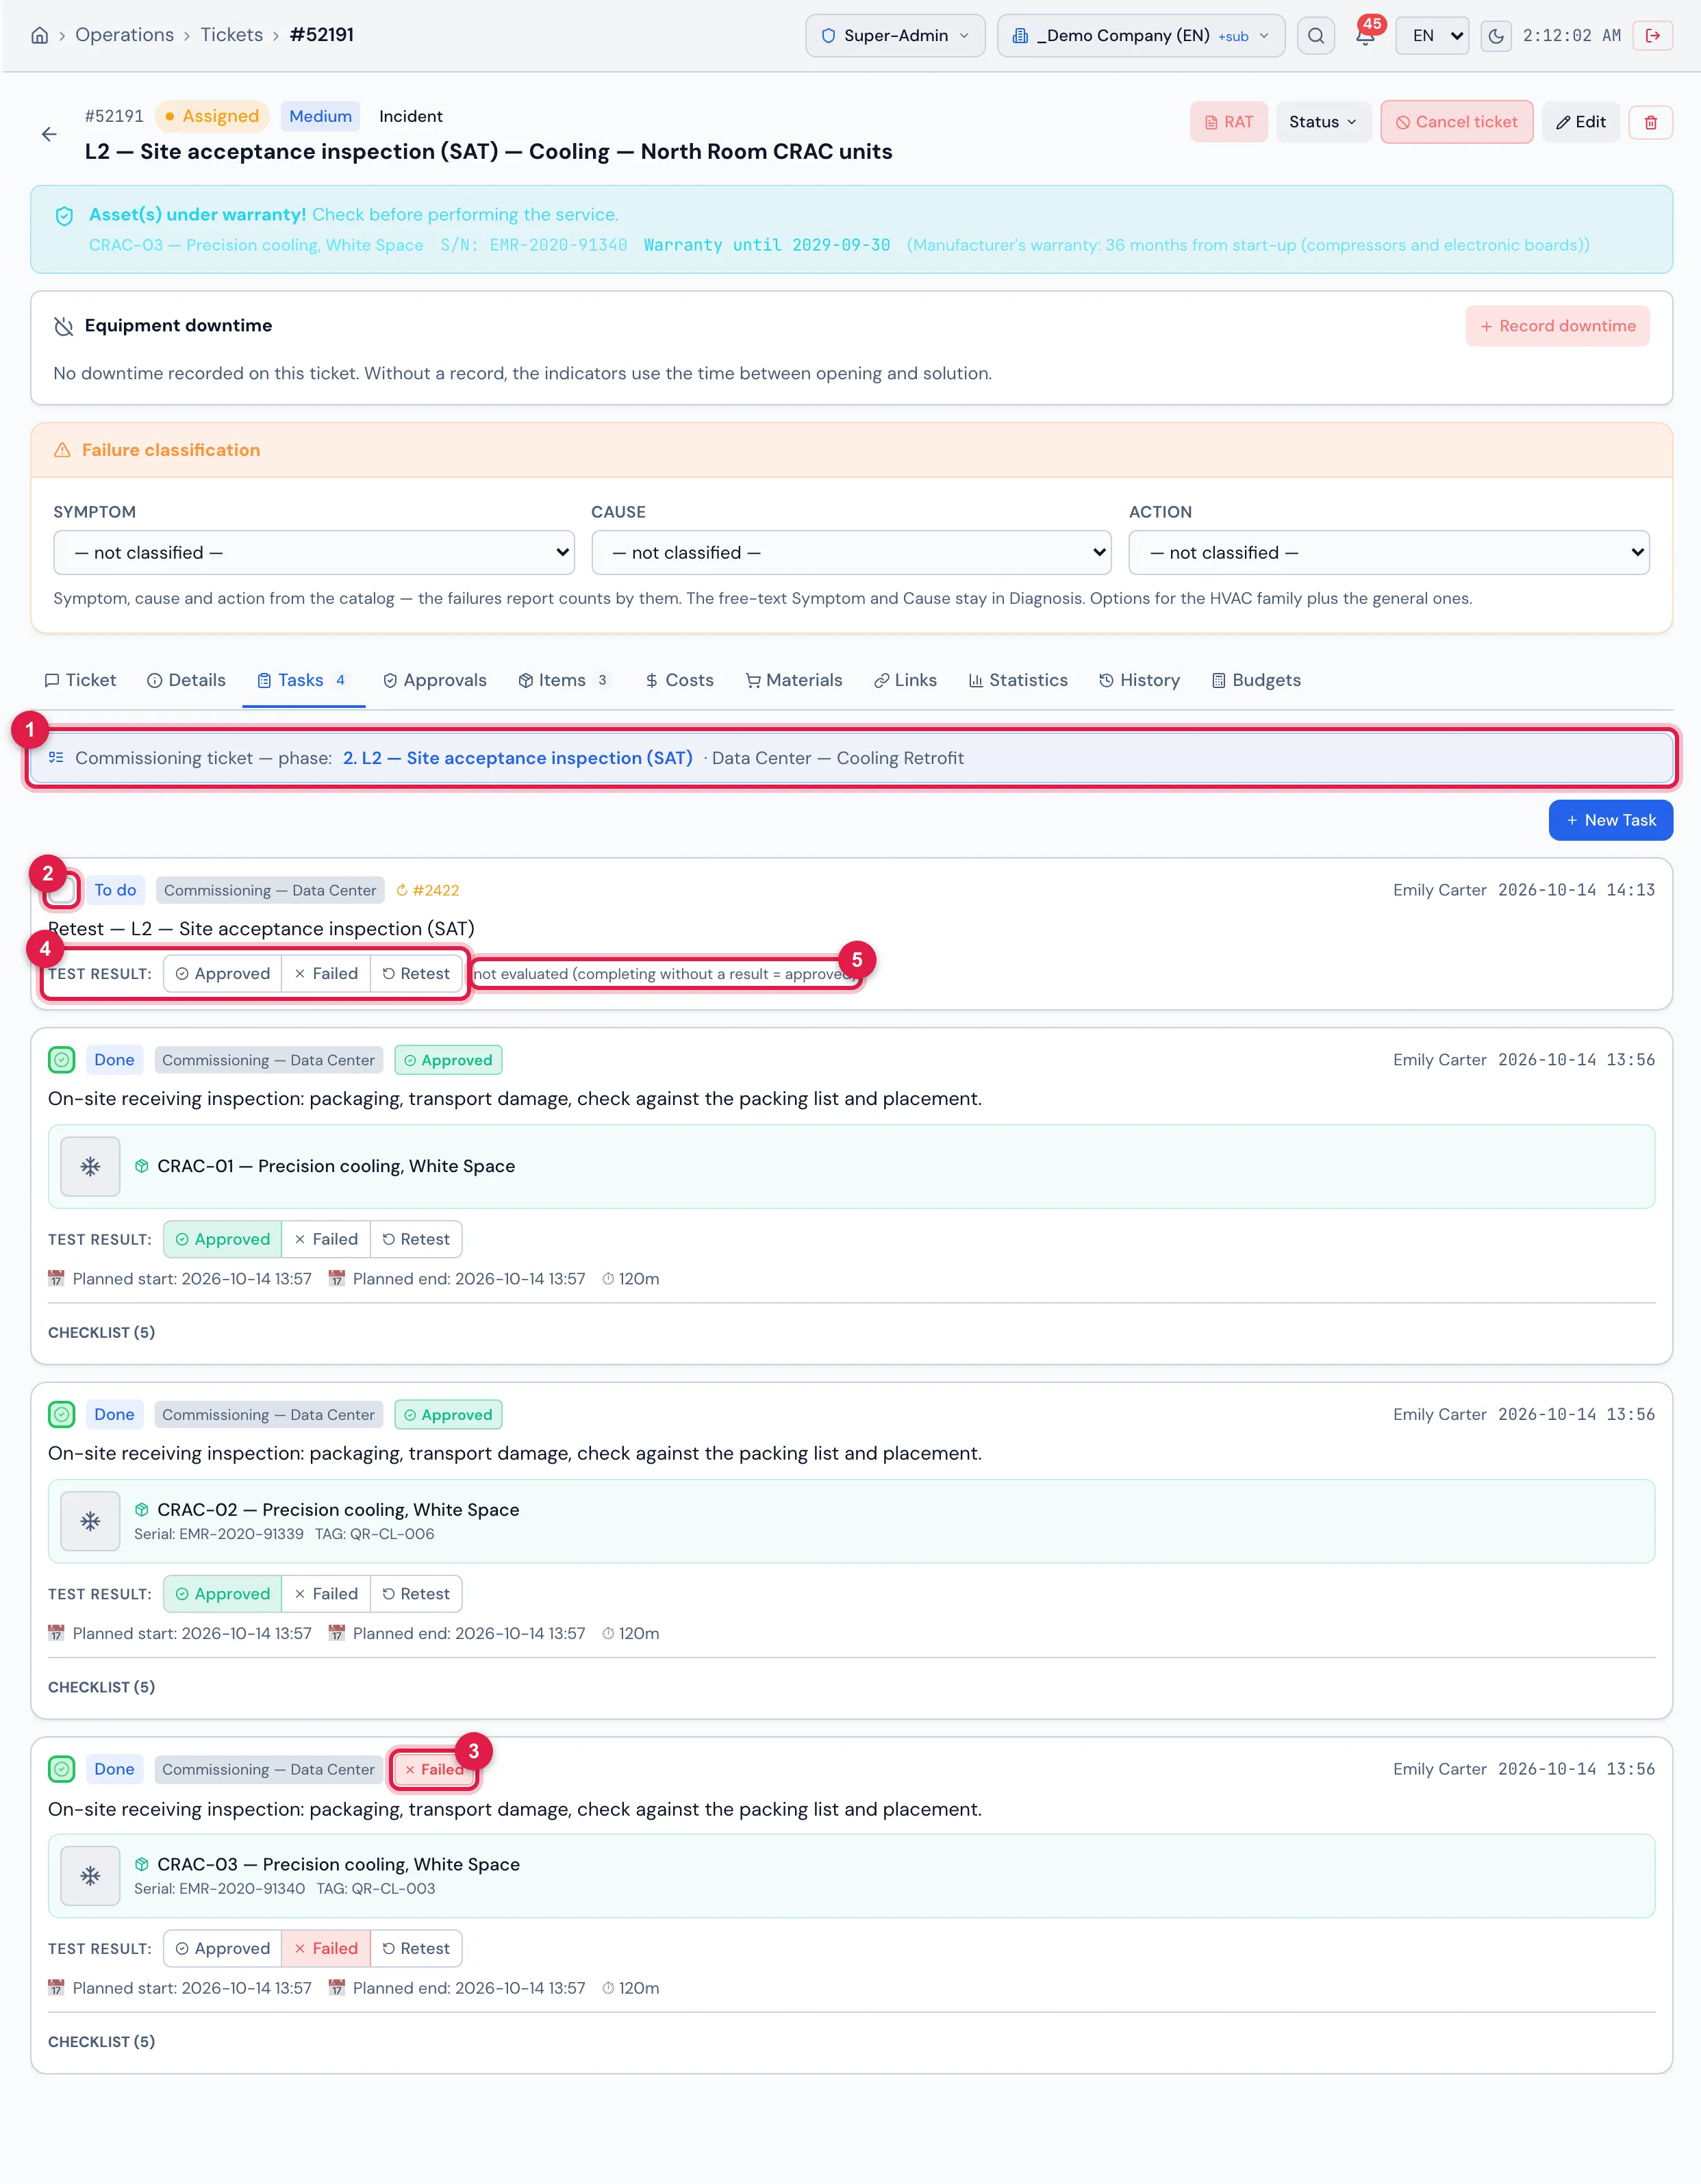This screenshot has width=1701, height=2184.
Task: Click the CRAC-03 snowflake asset thumbnail
Action: (90, 1876)
